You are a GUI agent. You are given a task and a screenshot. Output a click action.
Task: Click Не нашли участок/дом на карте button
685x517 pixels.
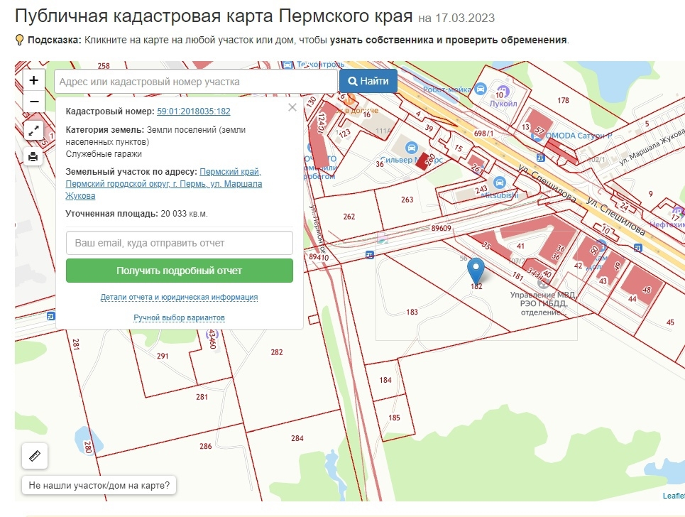[99, 486]
